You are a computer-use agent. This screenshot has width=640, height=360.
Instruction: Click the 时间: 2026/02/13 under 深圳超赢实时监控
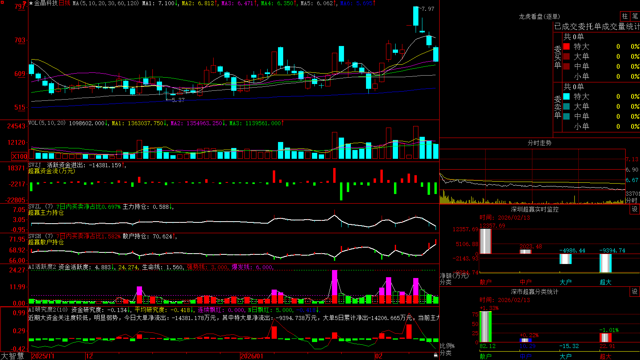point(505,218)
